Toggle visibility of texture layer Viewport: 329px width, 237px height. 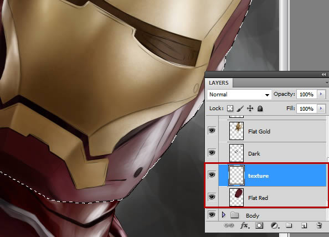(212, 175)
